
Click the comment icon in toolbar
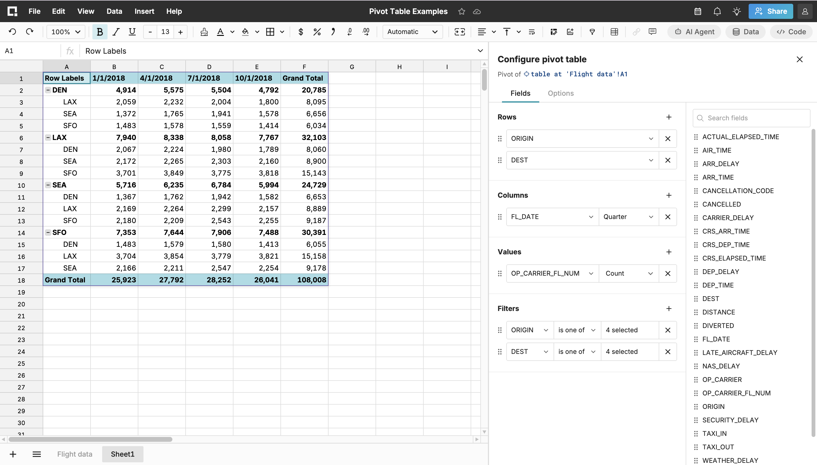click(x=652, y=32)
